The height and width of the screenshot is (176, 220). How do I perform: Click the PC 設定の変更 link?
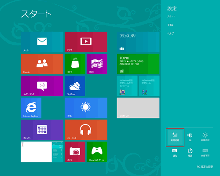point(205,167)
